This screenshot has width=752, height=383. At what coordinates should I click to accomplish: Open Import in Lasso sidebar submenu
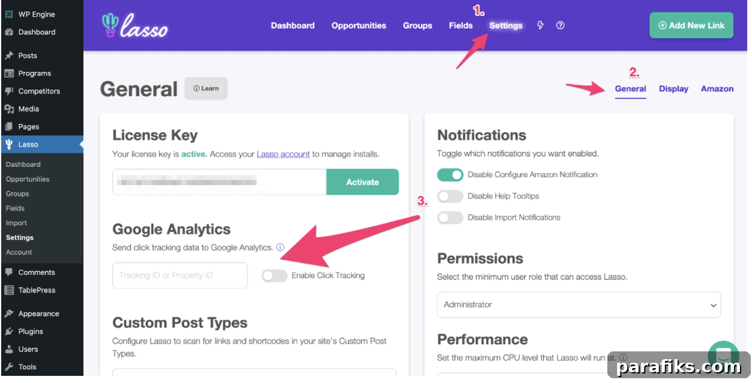[17, 223]
